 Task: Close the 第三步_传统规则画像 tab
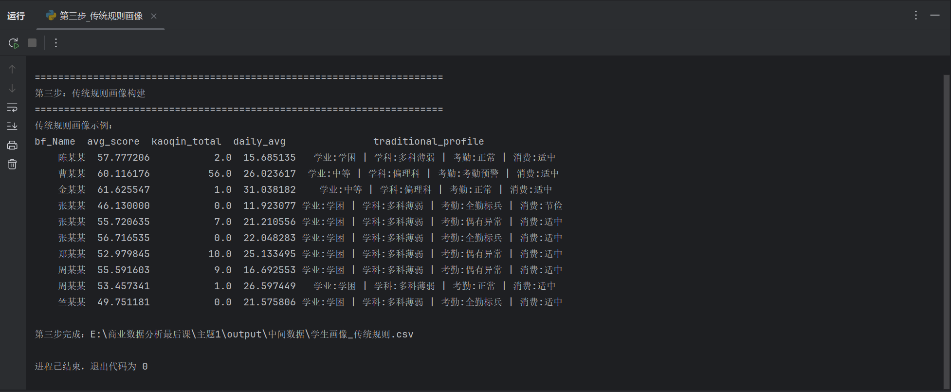point(154,16)
